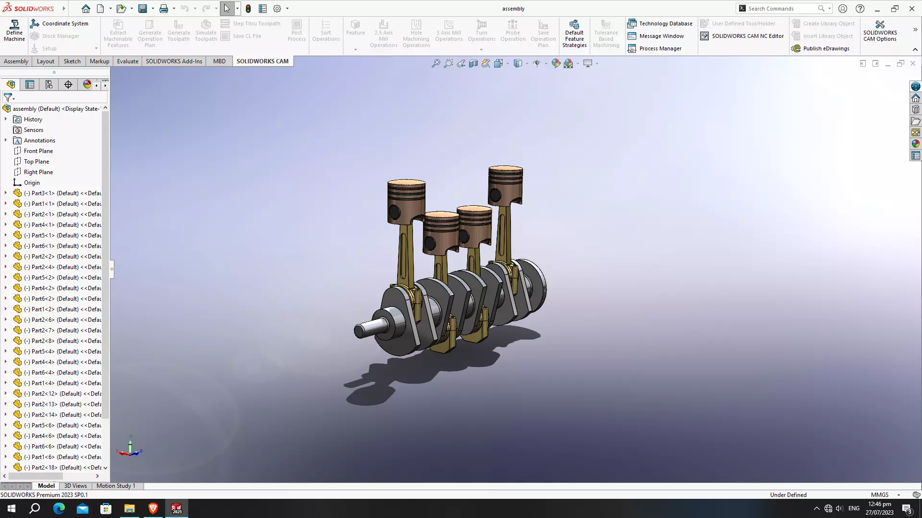Open the Help question mark icon

pyautogui.click(x=860, y=9)
